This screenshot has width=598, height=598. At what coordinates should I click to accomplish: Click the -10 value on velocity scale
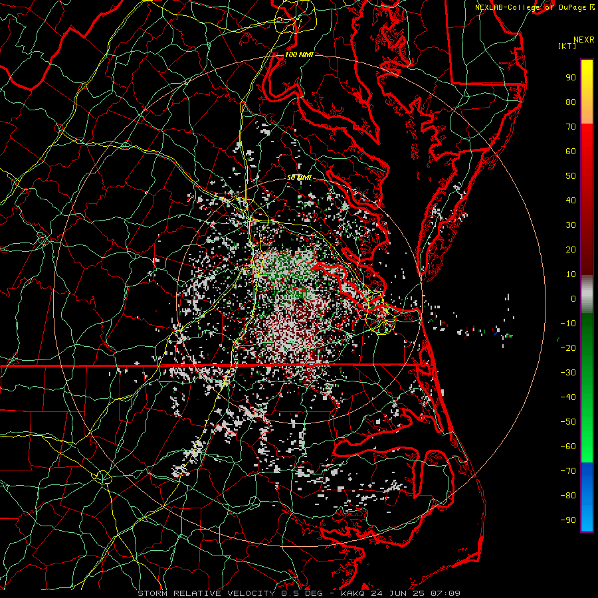tap(568, 324)
